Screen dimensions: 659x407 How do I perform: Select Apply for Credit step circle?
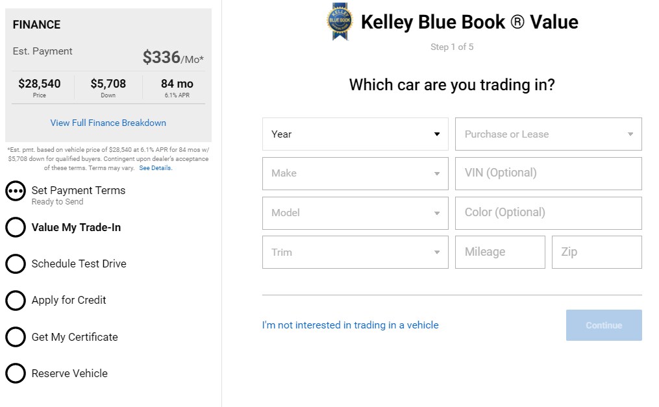tap(16, 301)
